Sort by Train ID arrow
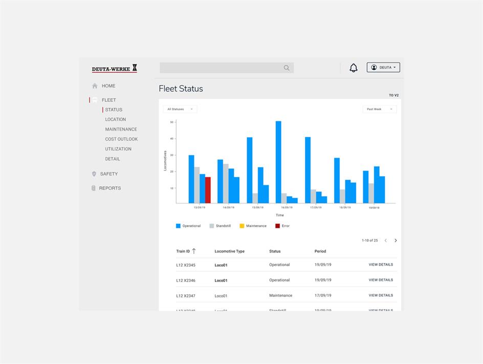Image resolution: width=483 pixels, height=364 pixels. tap(194, 251)
